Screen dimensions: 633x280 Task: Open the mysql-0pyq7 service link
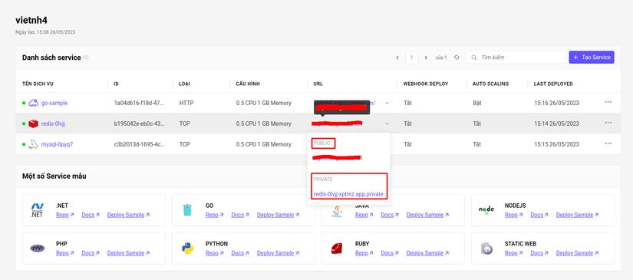pos(57,144)
